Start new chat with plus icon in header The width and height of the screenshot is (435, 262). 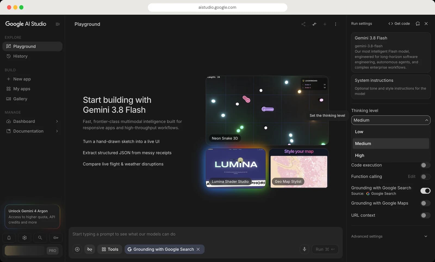(325, 24)
